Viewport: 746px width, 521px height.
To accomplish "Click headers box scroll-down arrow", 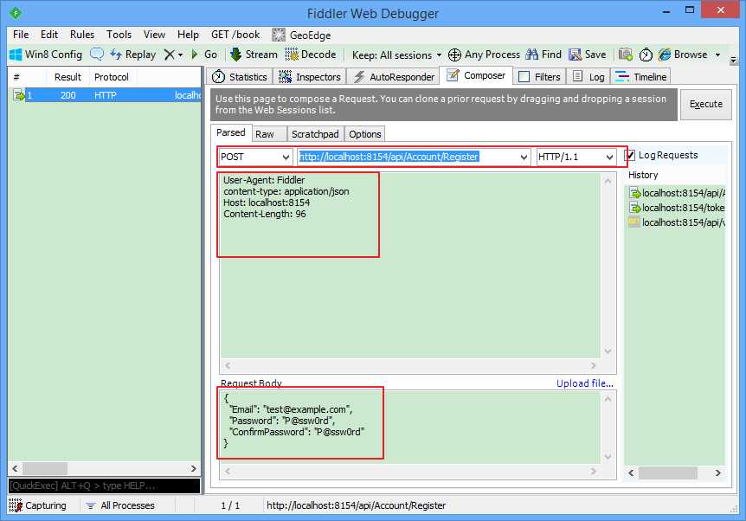I will point(608,351).
